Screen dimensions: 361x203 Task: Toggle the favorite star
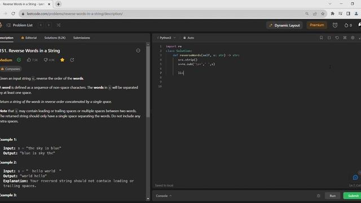(x=62, y=60)
